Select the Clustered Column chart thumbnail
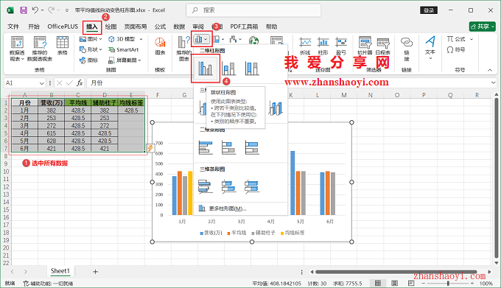 [206, 69]
